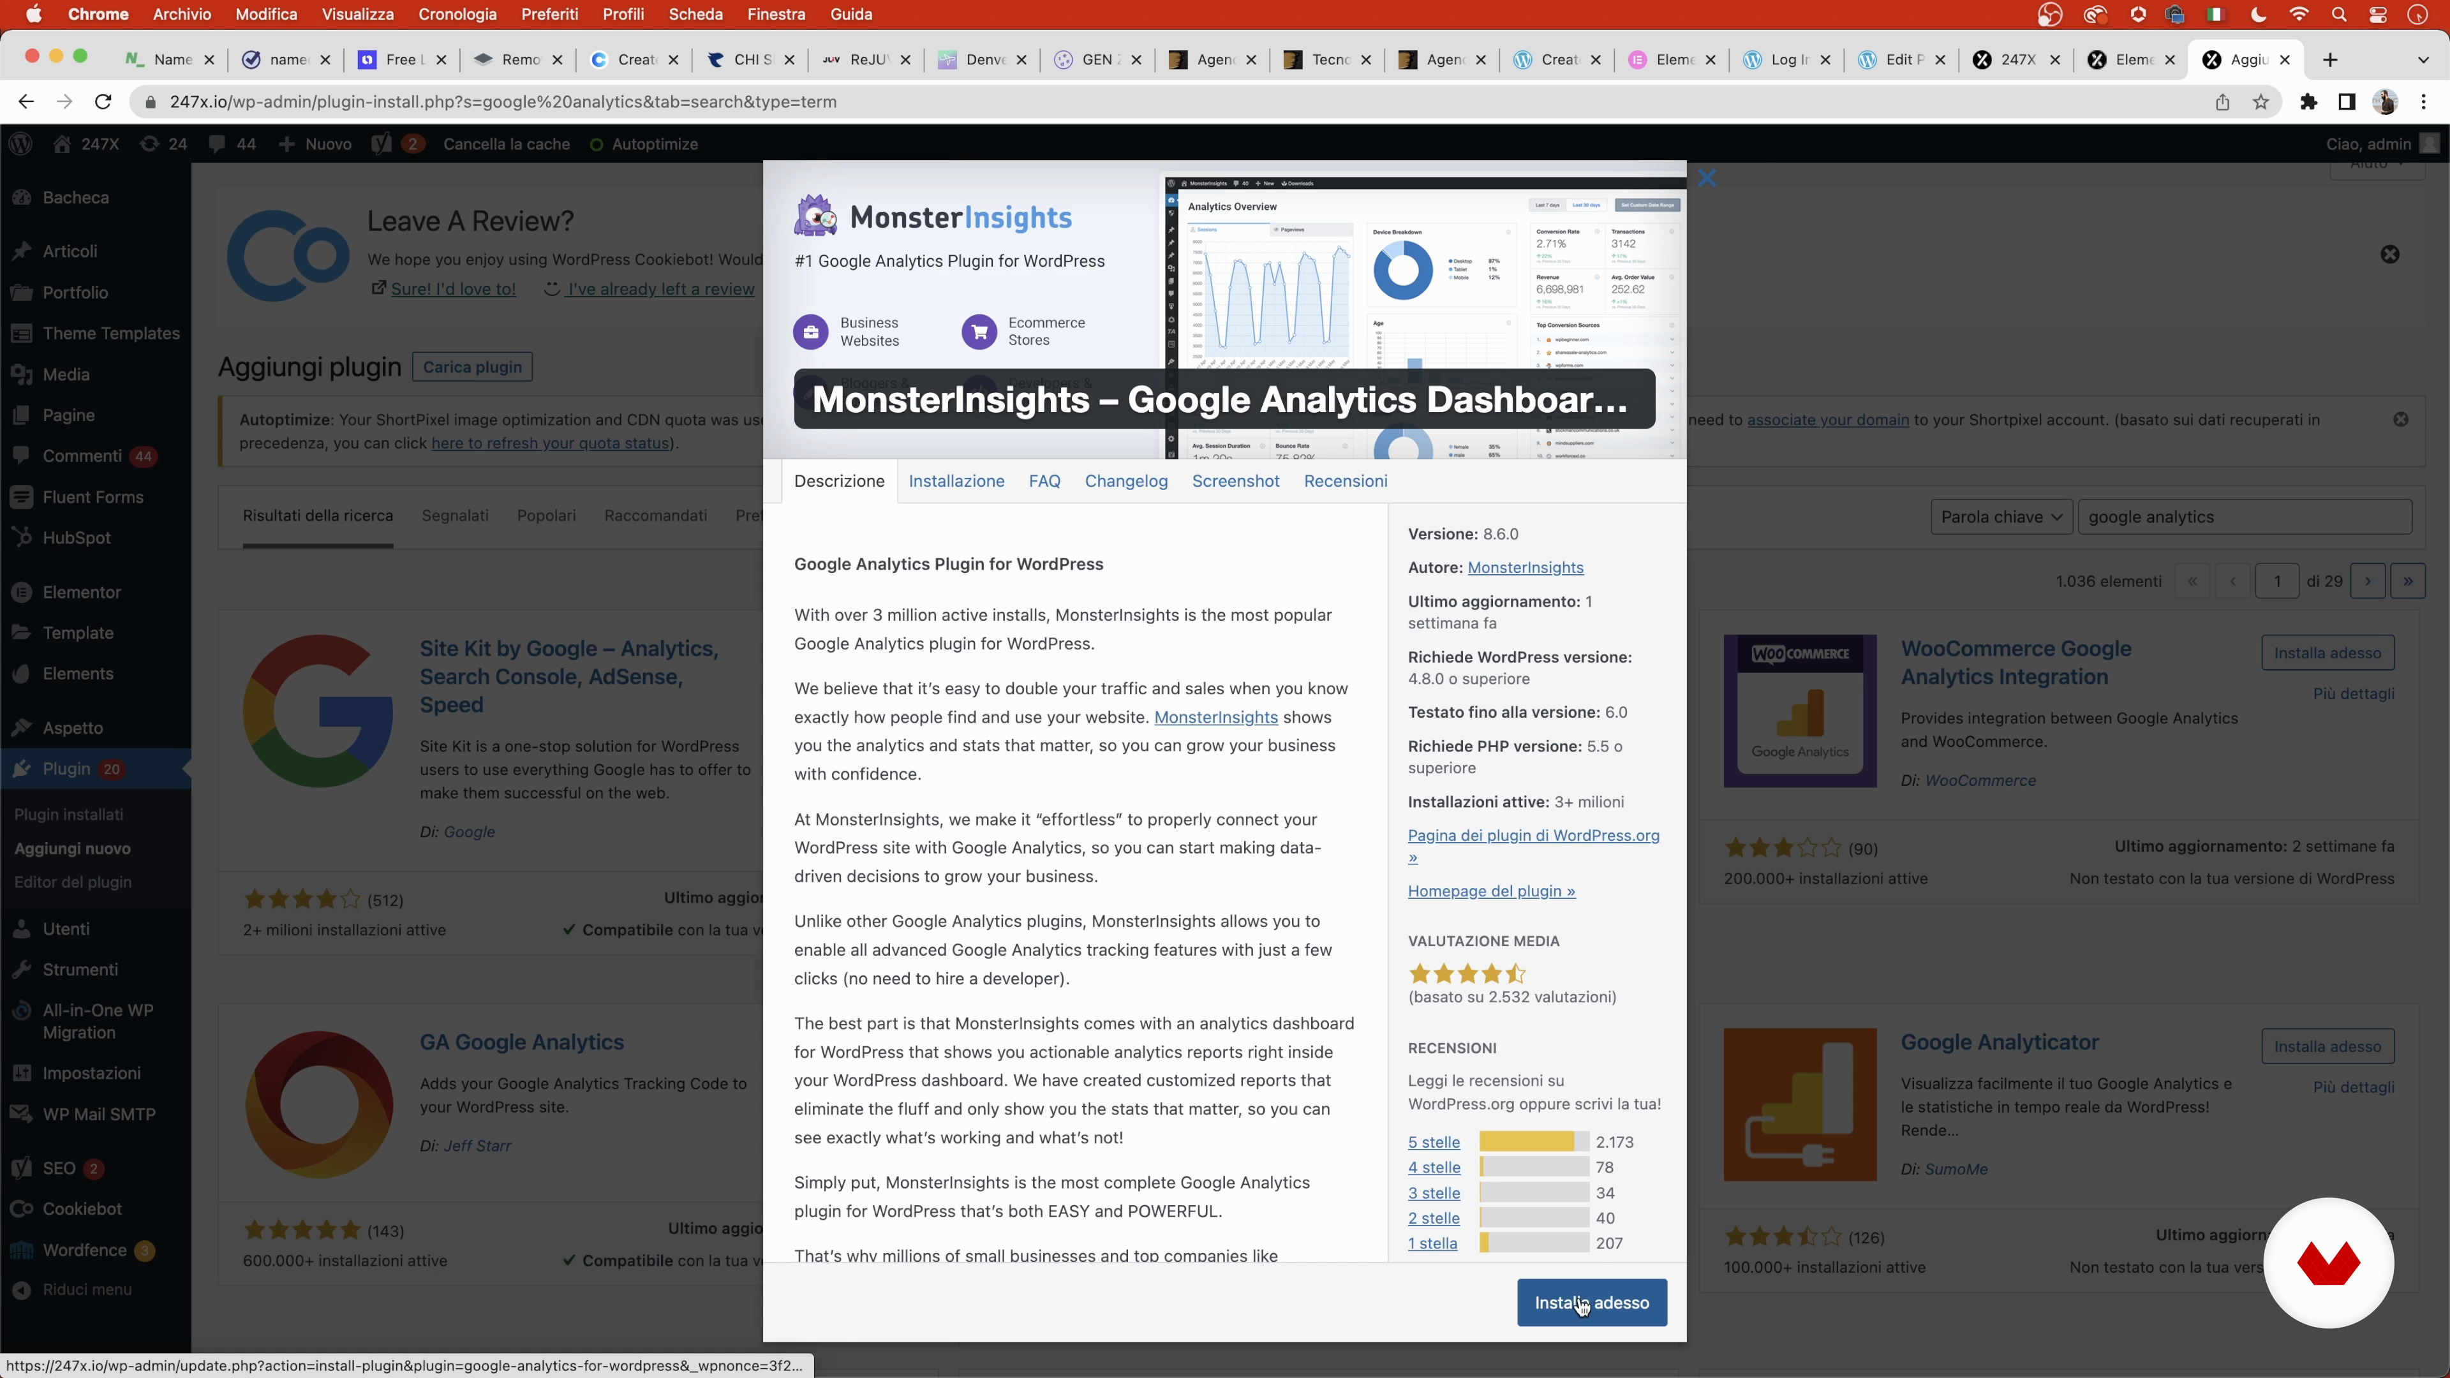Open the WordPress logo menu

coord(20,144)
